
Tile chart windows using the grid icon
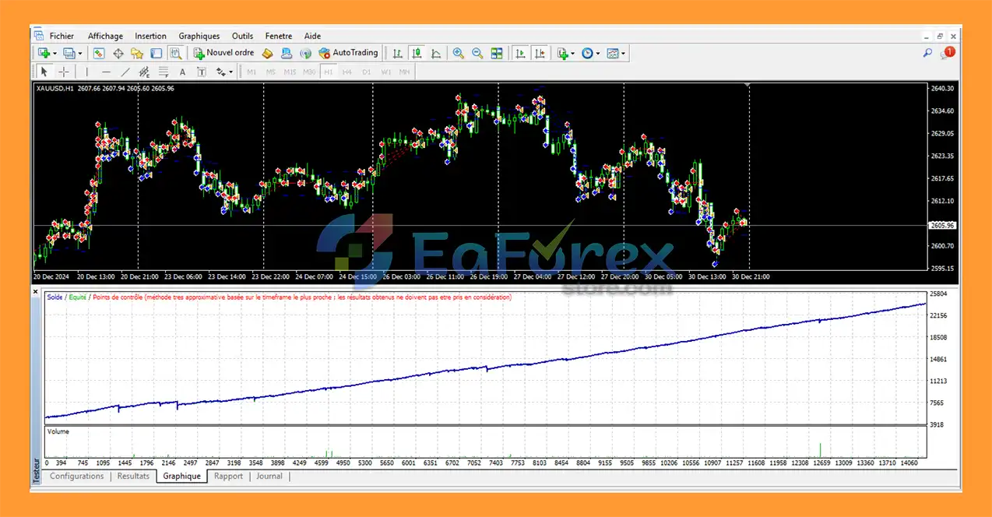[496, 53]
